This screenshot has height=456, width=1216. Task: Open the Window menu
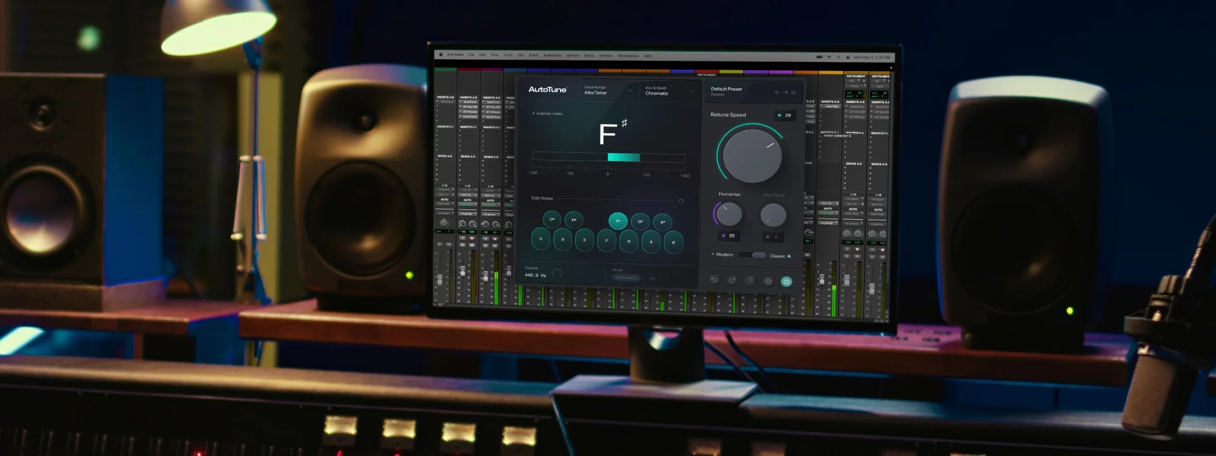pos(606,55)
